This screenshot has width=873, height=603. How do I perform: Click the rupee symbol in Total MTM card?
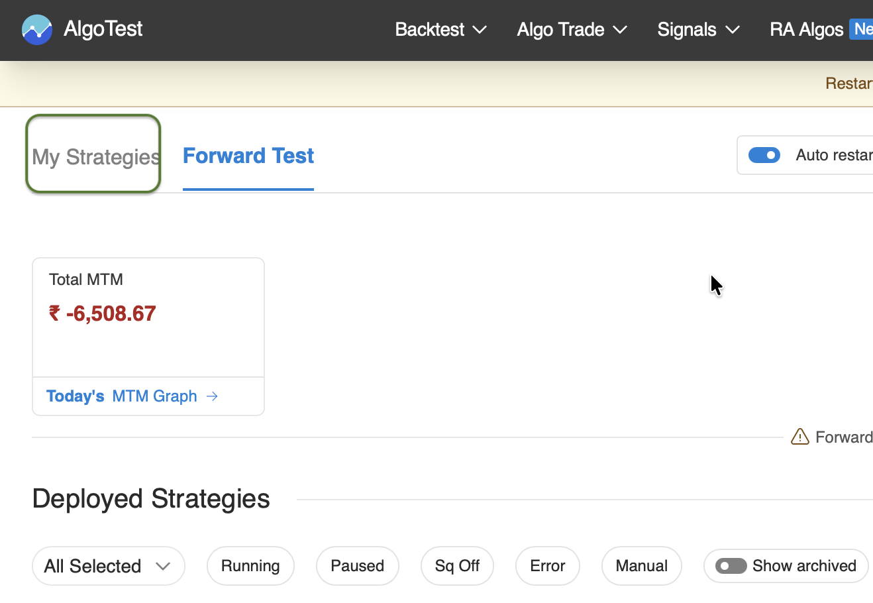click(56, 313)
